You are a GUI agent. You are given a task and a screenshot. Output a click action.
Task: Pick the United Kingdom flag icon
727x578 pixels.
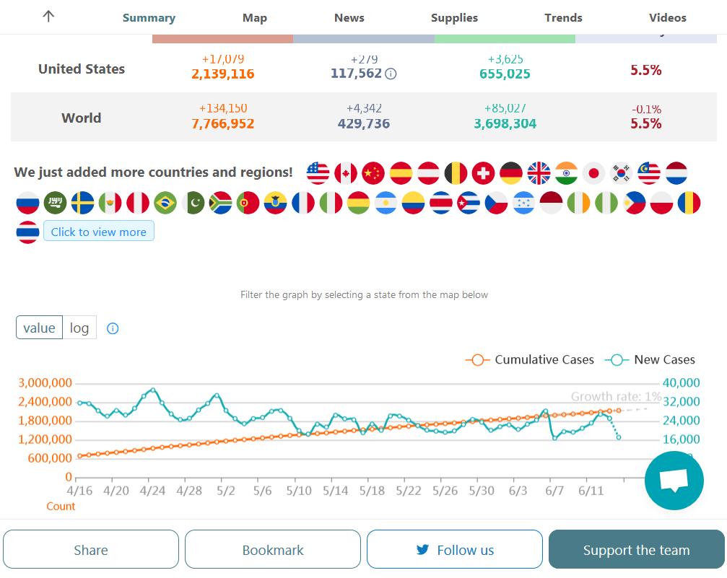(x=539, y=173)
